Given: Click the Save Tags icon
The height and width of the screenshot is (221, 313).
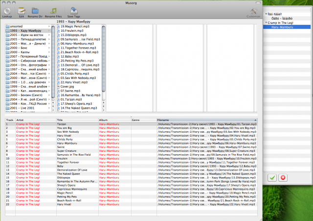Looking at the screenshot, I should point(74,11).
